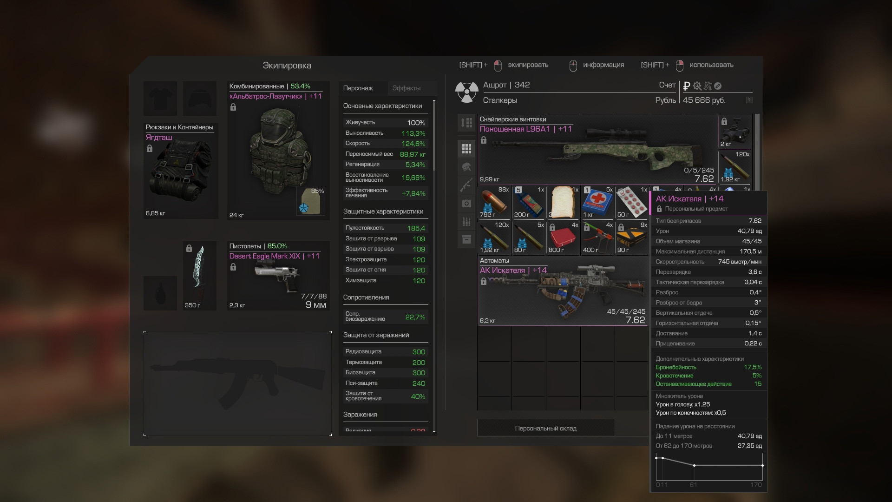Switch to the Персонаж tab
This screenshot has height=502, width=892.
(358, 88)
